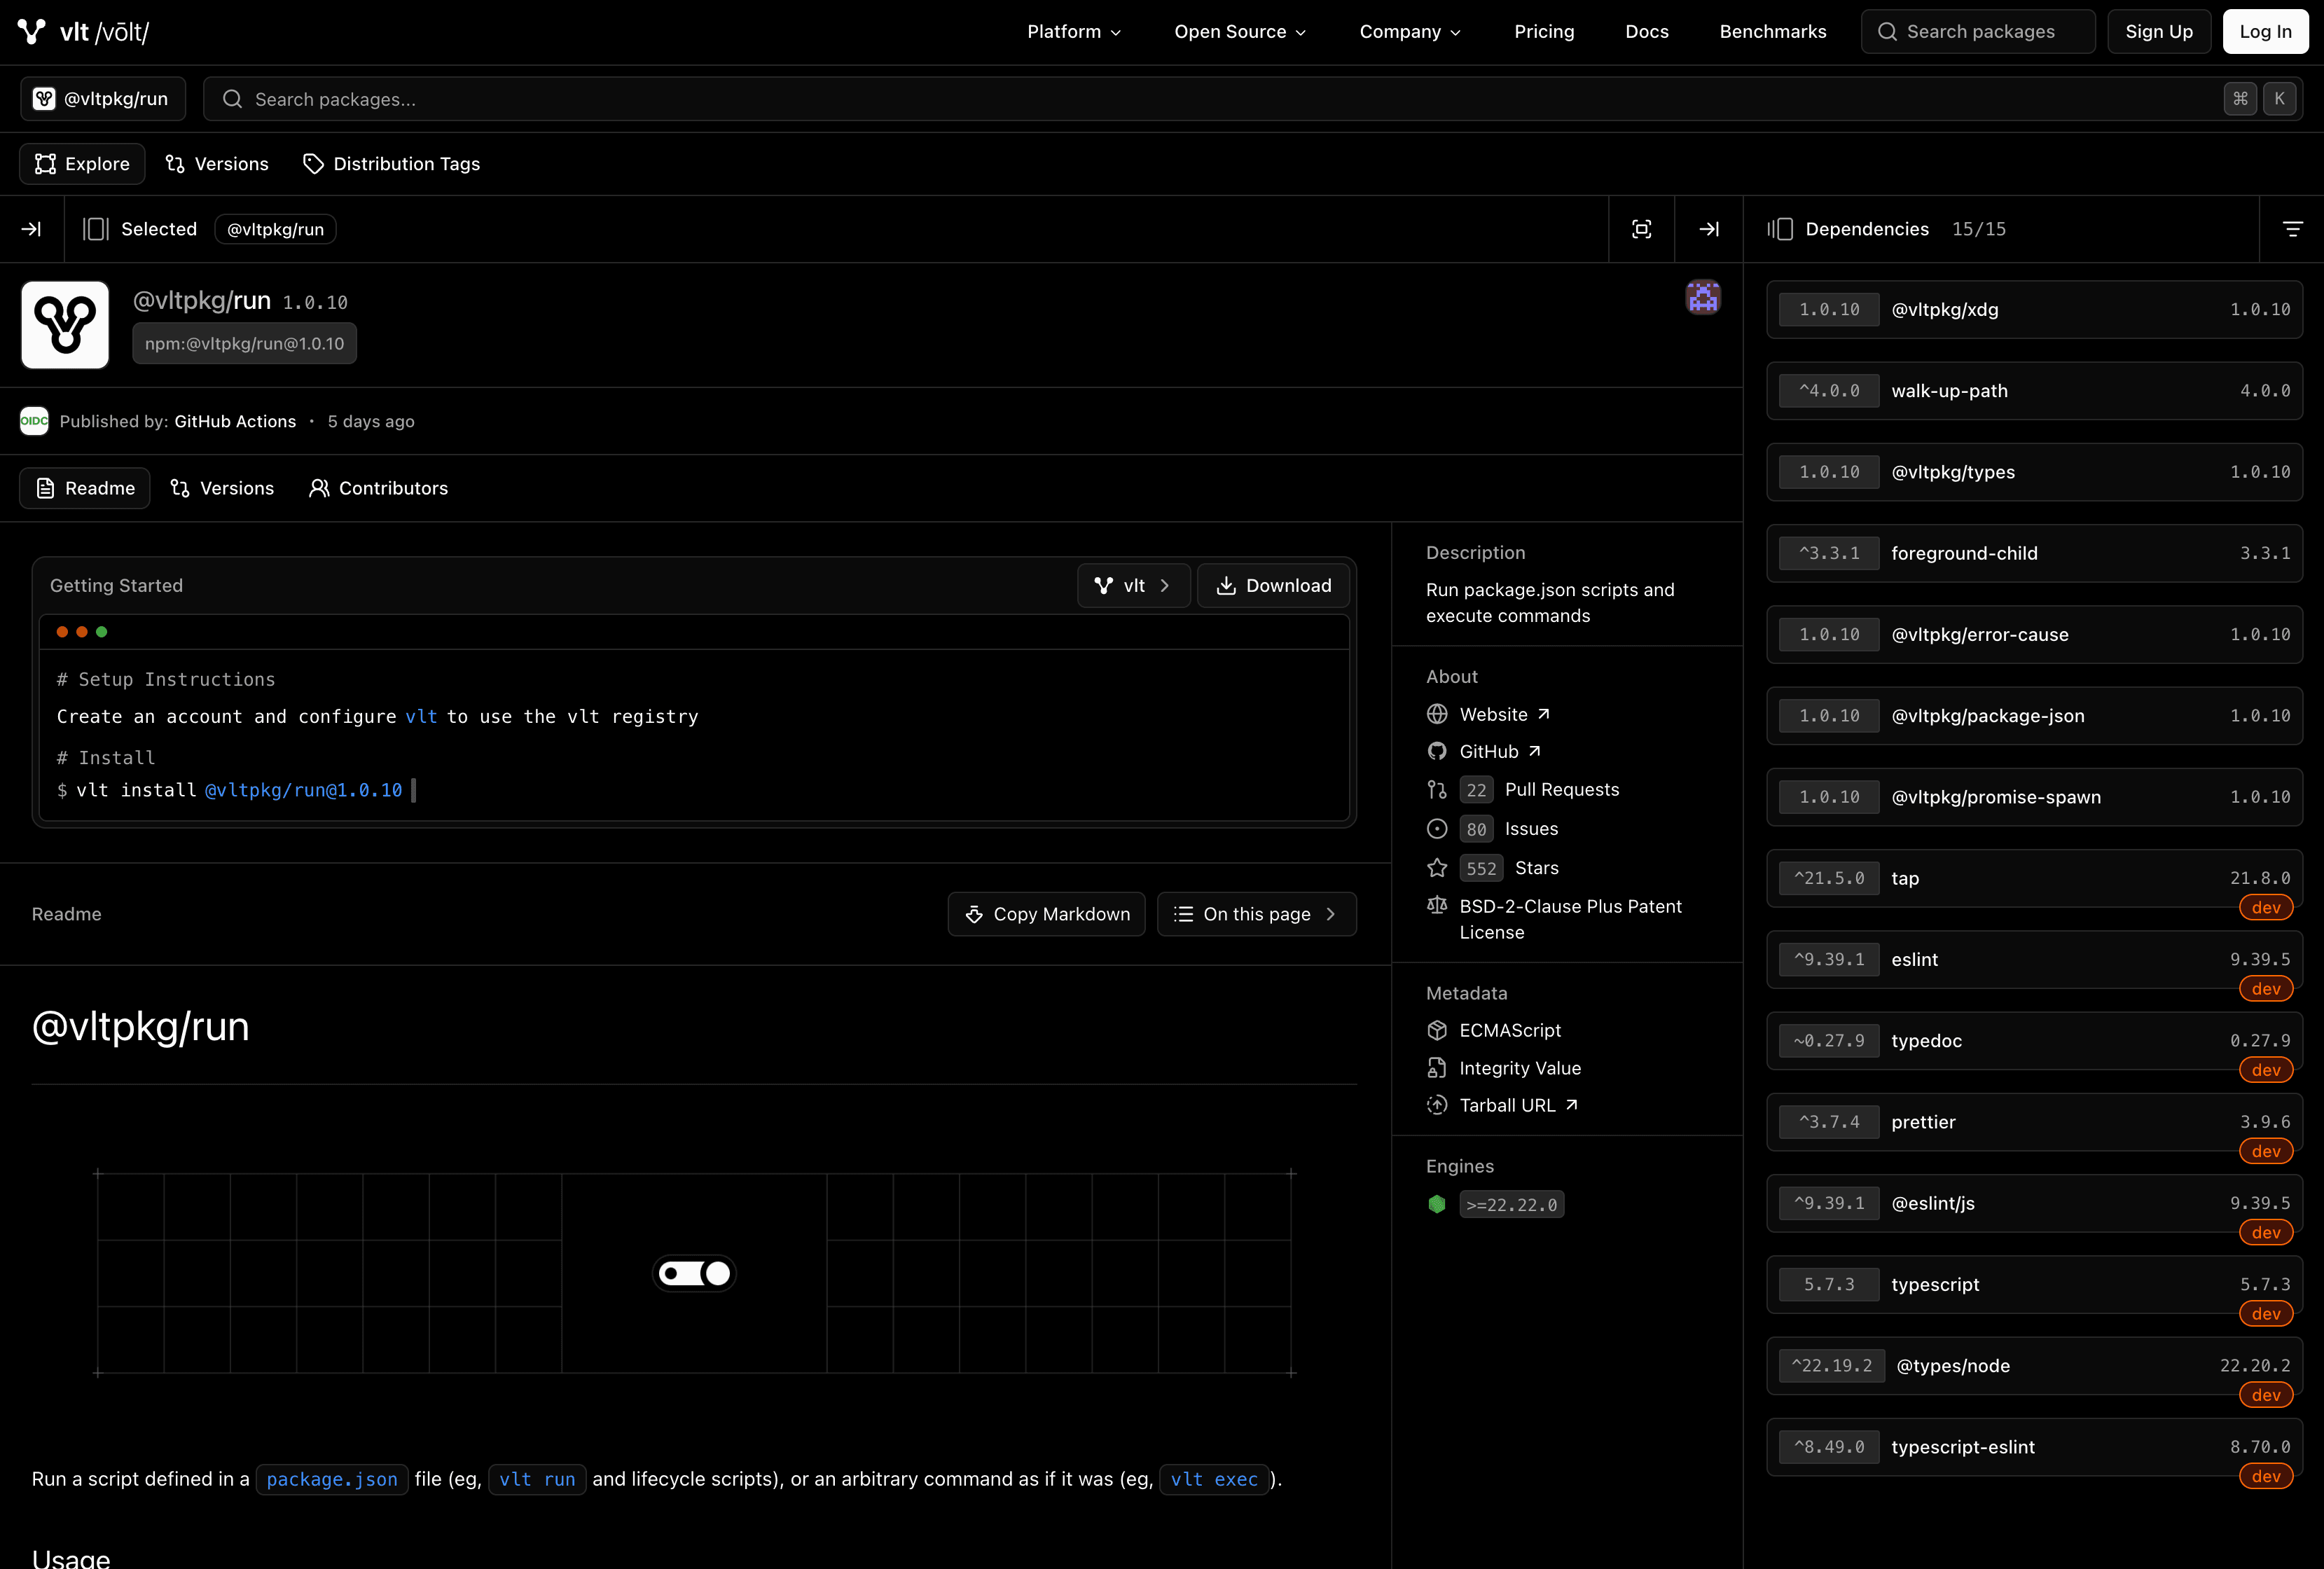The height and width of the screenshot is (1569, 2324).
Task: Open the Pricing page
Action: point(1544,32)
